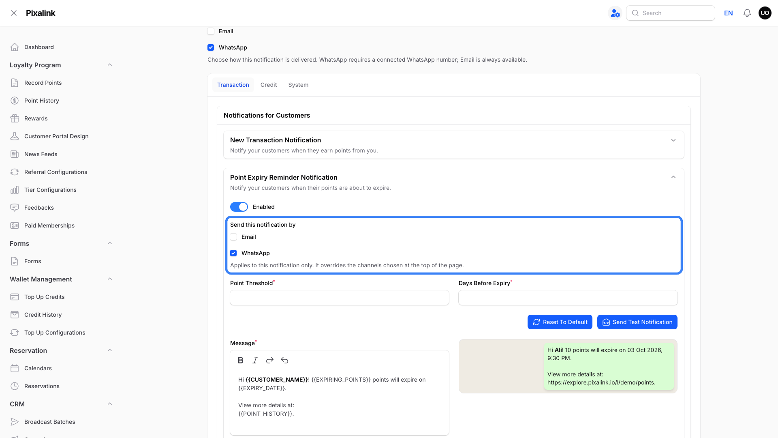Switch language via EN button
Viewport: 778px width, 438px height.
pos(729,13)
